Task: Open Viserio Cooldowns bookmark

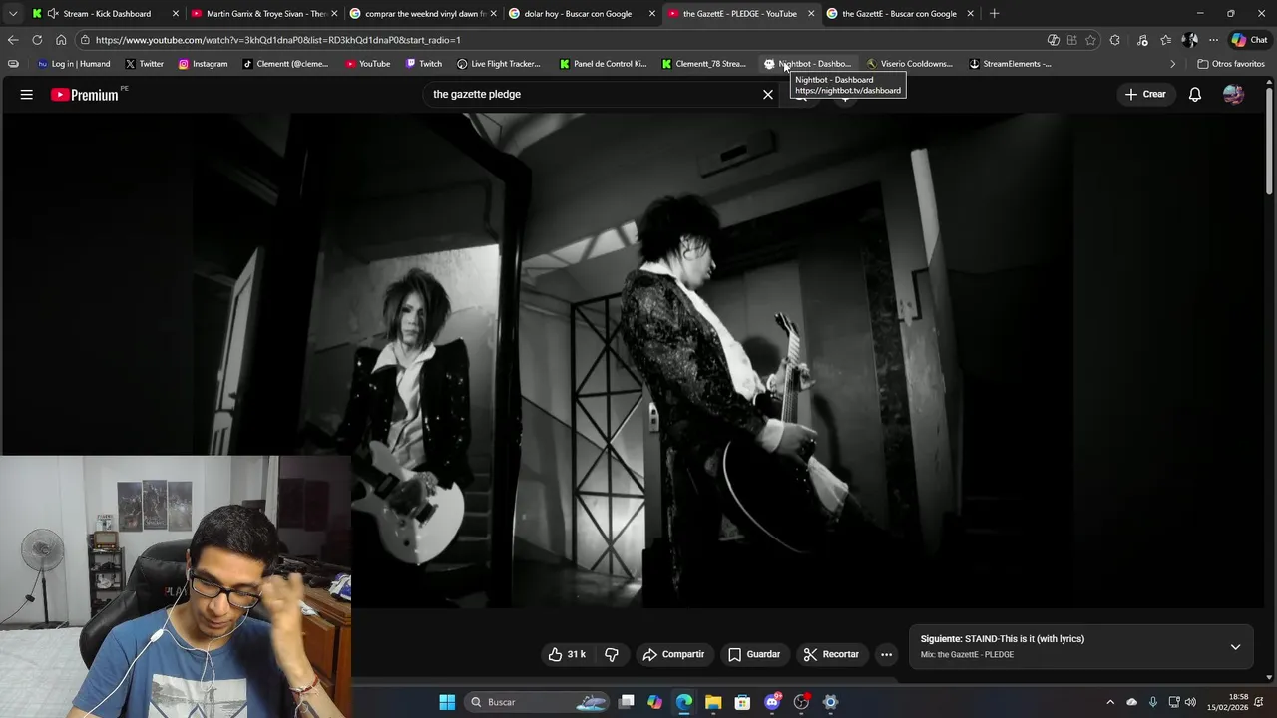Action: 909,64
